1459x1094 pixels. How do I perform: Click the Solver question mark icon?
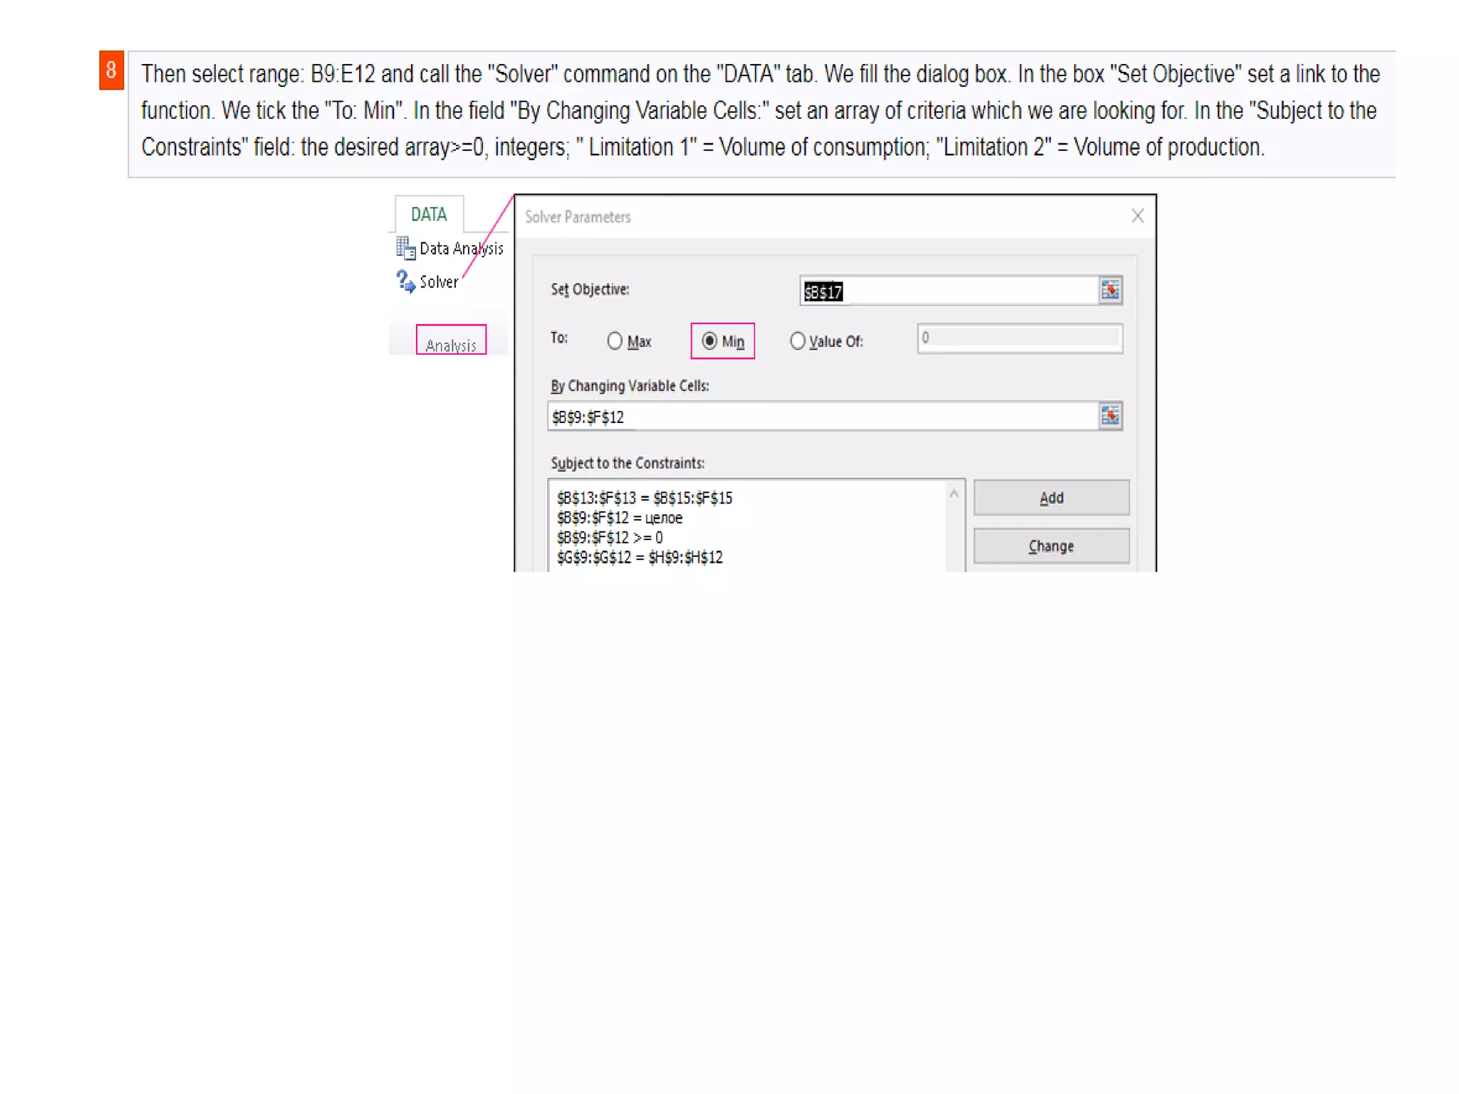(x=405, y=281)
